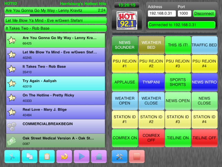222x167 pixels.
Task: Play STATION ID #4
Action: (x=204, y=120)
